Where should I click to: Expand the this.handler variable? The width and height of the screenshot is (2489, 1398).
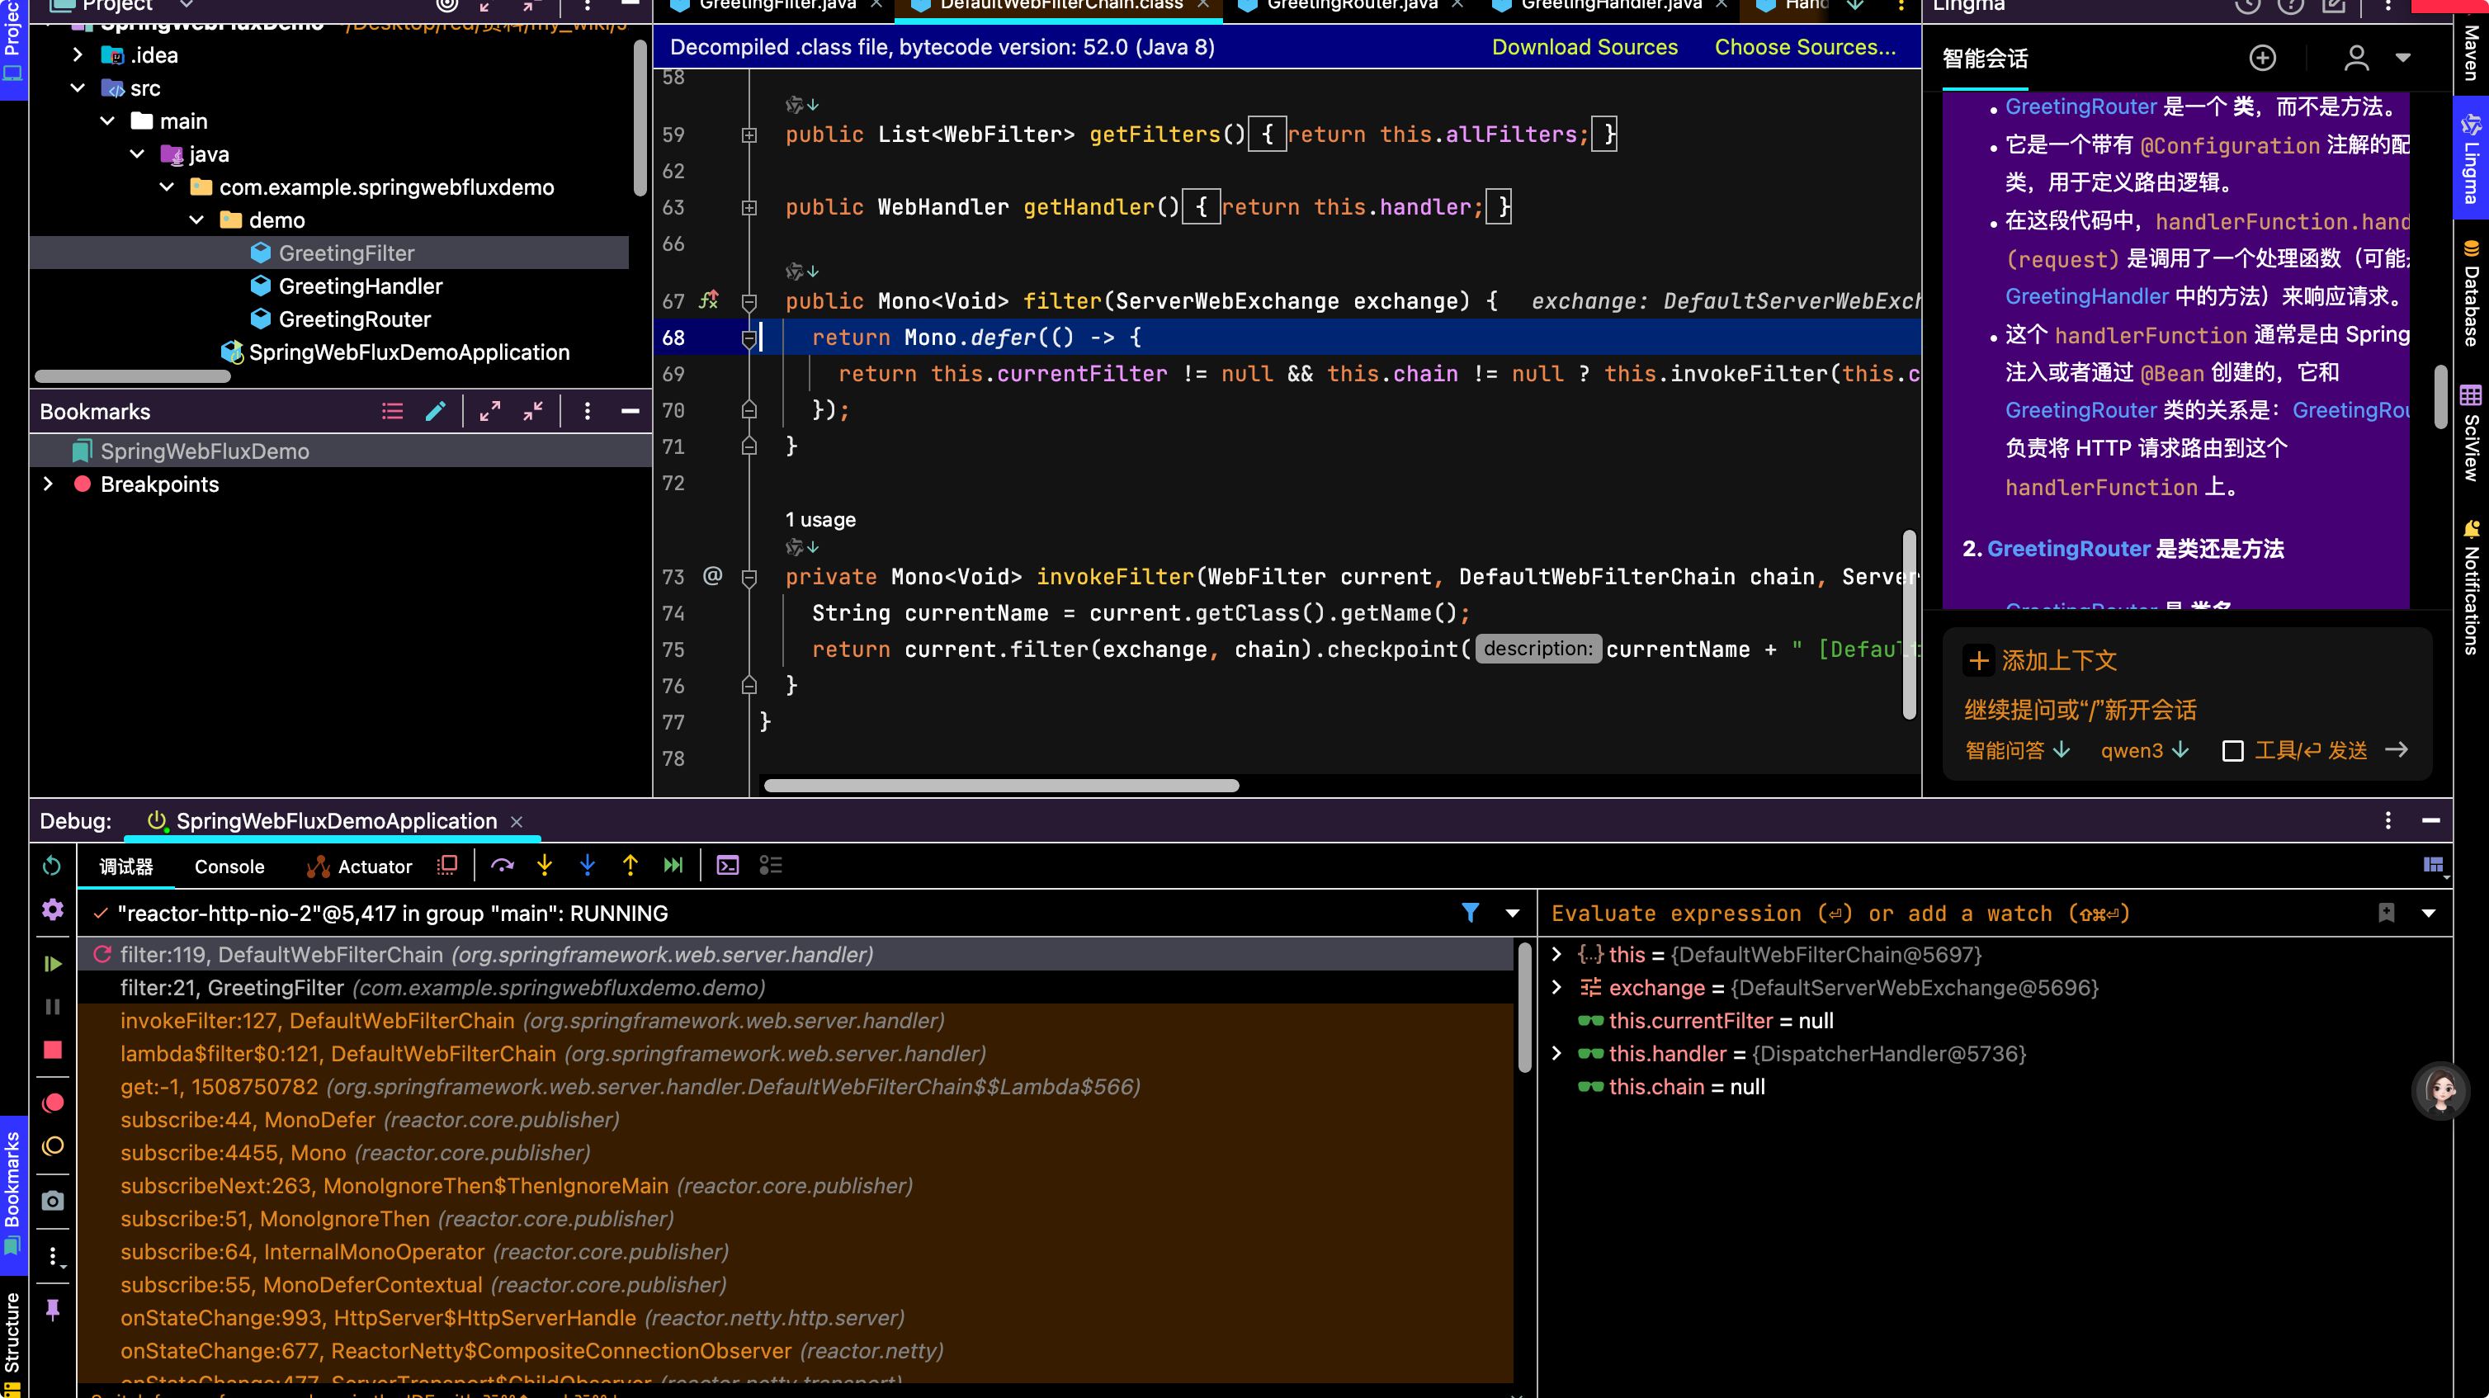[1556, 1053]
